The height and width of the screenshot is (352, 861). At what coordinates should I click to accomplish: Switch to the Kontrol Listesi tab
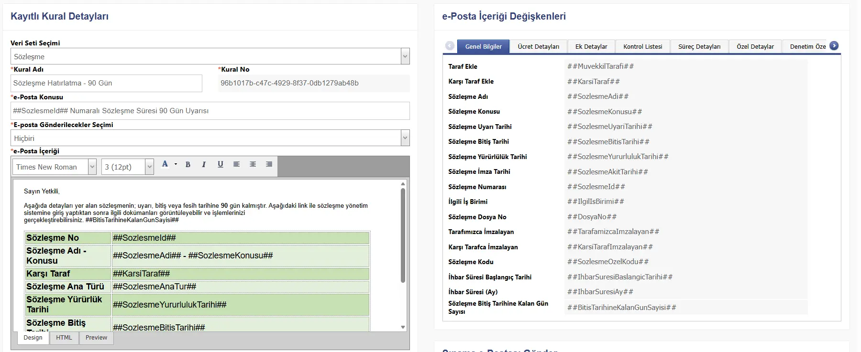[642, 46]
